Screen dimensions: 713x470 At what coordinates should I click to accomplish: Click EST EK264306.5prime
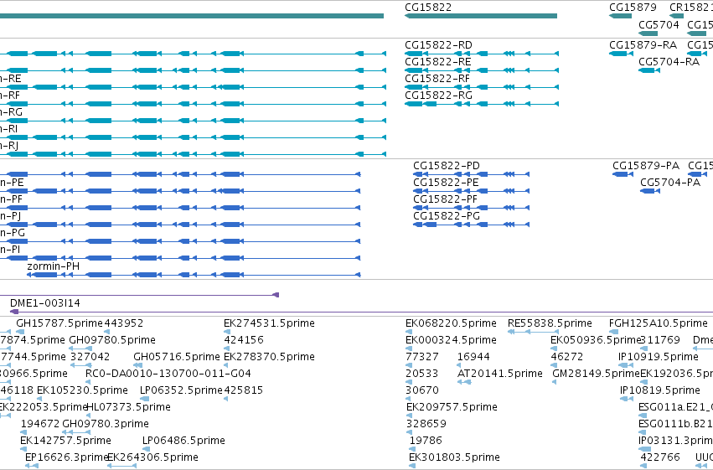point(152,457)
